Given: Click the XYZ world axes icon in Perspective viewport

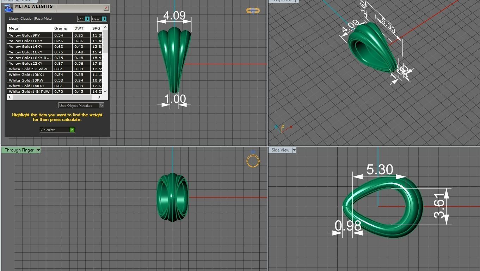Looking at the screenshot, I should 283,128.
